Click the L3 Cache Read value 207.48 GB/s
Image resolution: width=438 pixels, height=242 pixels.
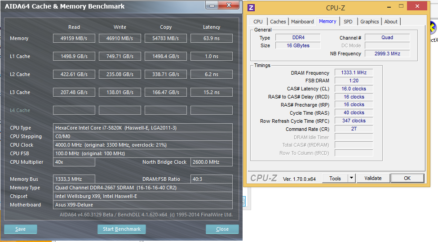74,92
